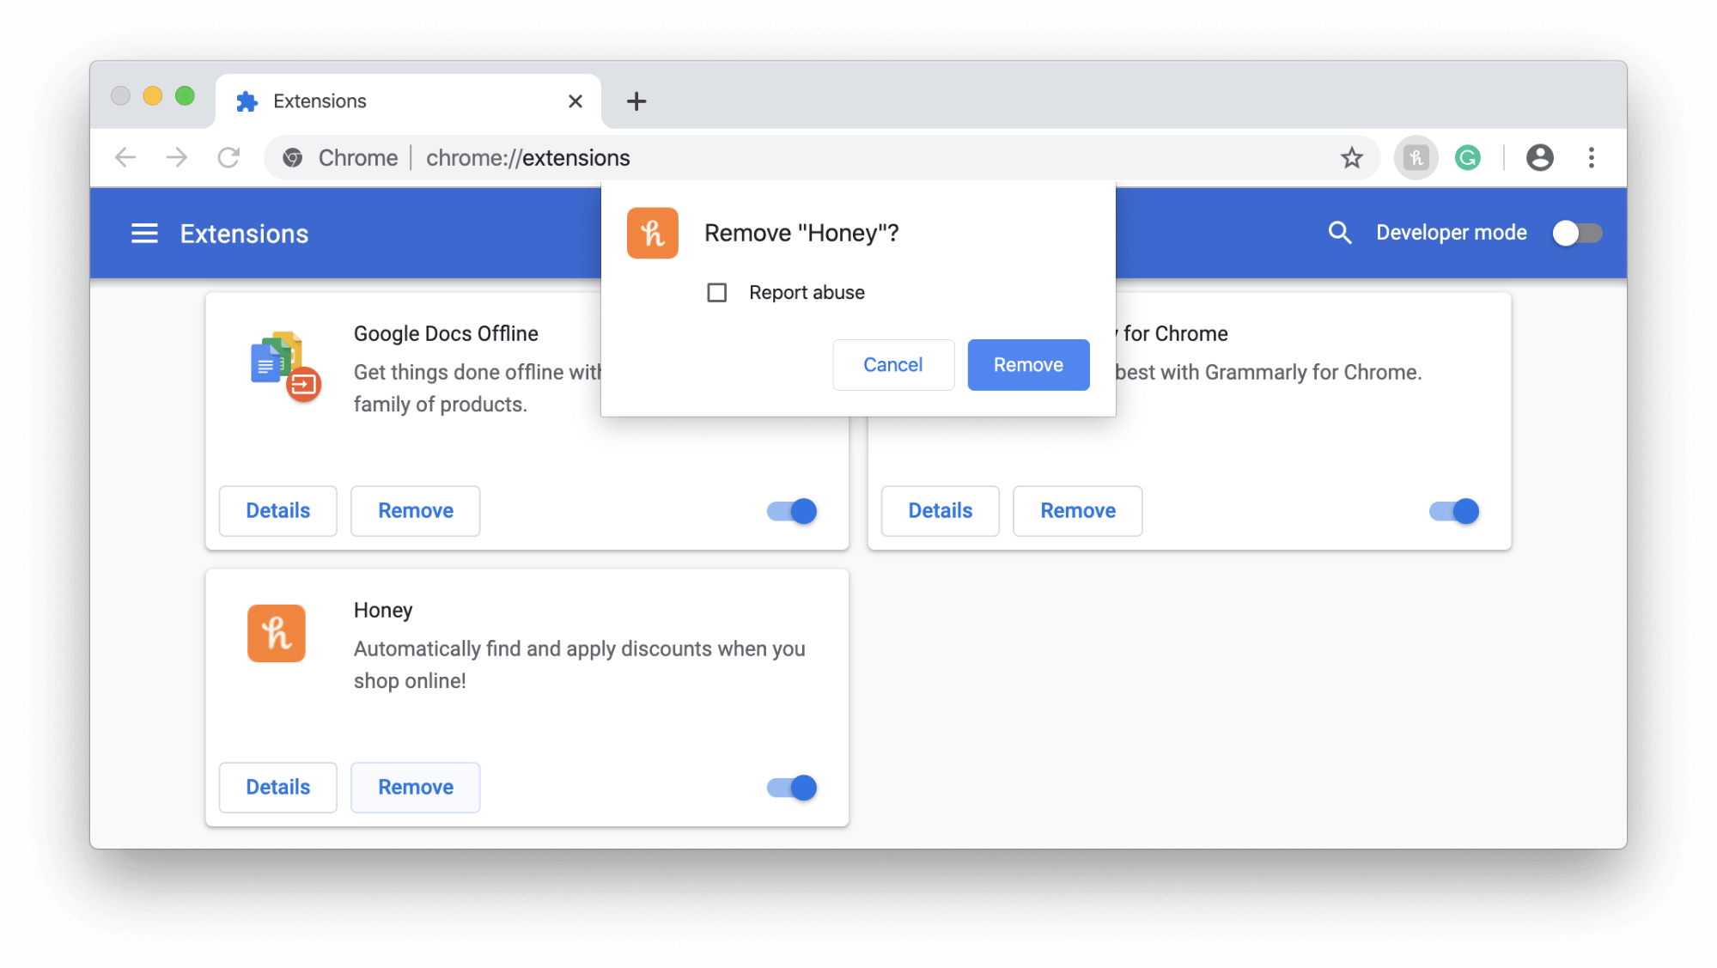Confirm removal with blue Remove button
Viewport: 1717px width, 968px height.
tap(1027, 365)
